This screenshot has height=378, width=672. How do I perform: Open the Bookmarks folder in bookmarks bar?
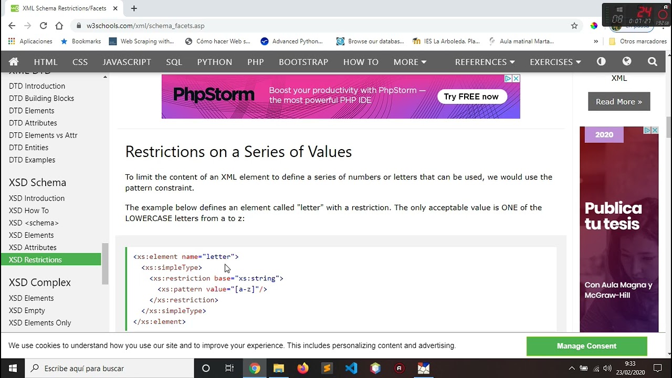[x=81, y=41]
